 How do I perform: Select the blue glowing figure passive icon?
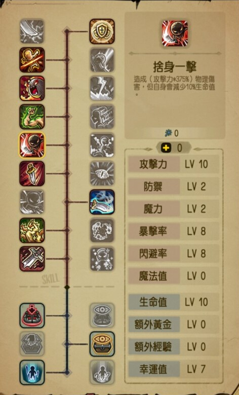pos(32,373)
